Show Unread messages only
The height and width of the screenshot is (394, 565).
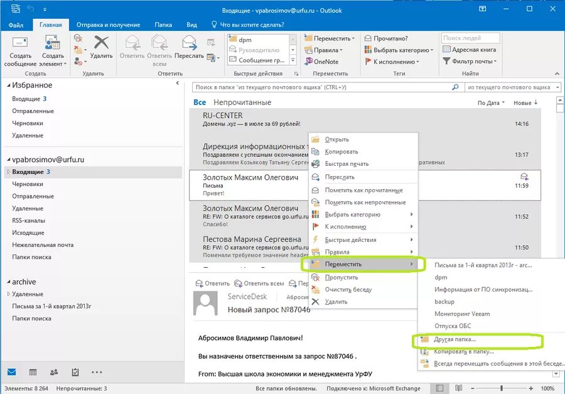coord(242,102)
